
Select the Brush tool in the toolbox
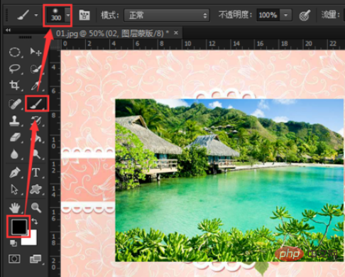click(x=37, y=104)
